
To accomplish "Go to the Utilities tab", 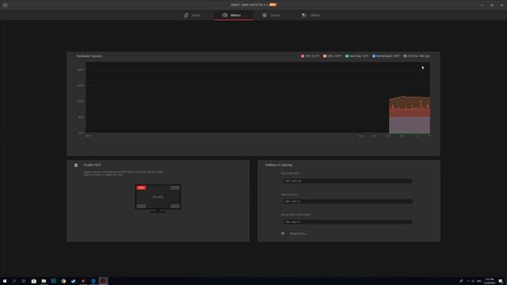I will (311, 15).
